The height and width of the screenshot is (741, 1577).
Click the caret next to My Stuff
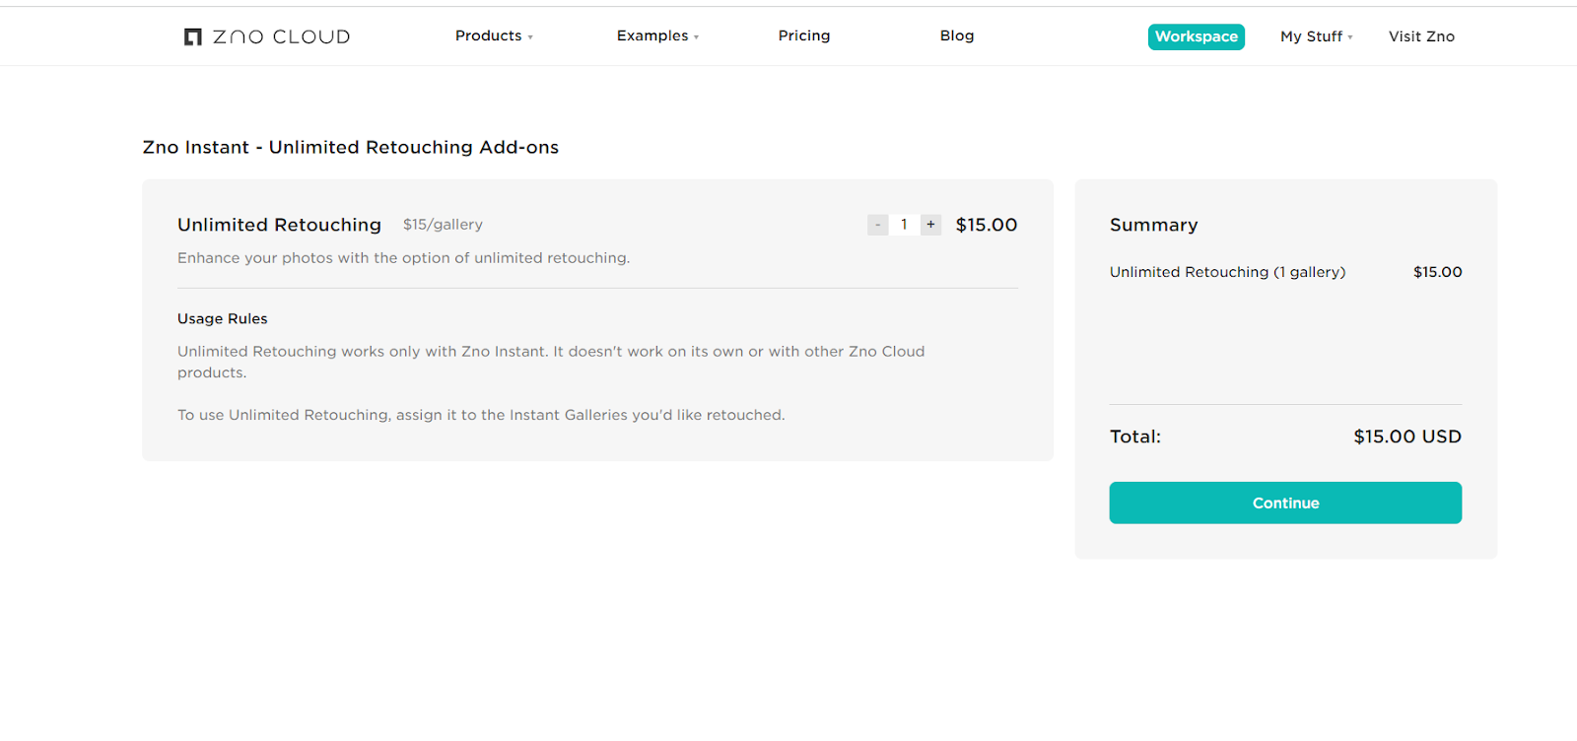click(x=1350, y=37)
